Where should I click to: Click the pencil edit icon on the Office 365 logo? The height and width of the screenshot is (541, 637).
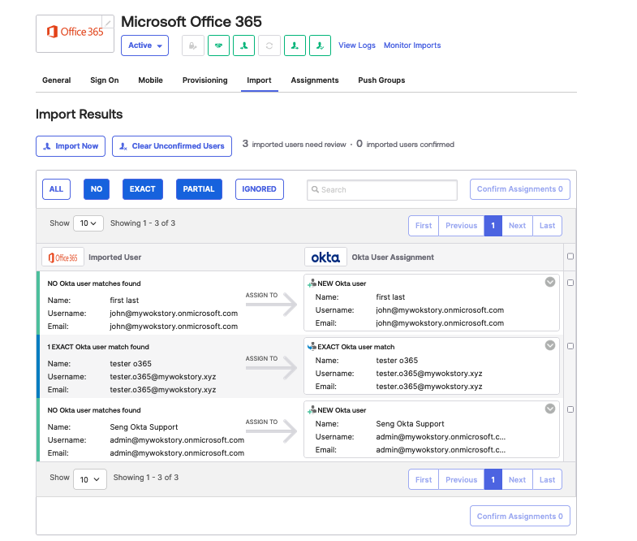(108, 23)
